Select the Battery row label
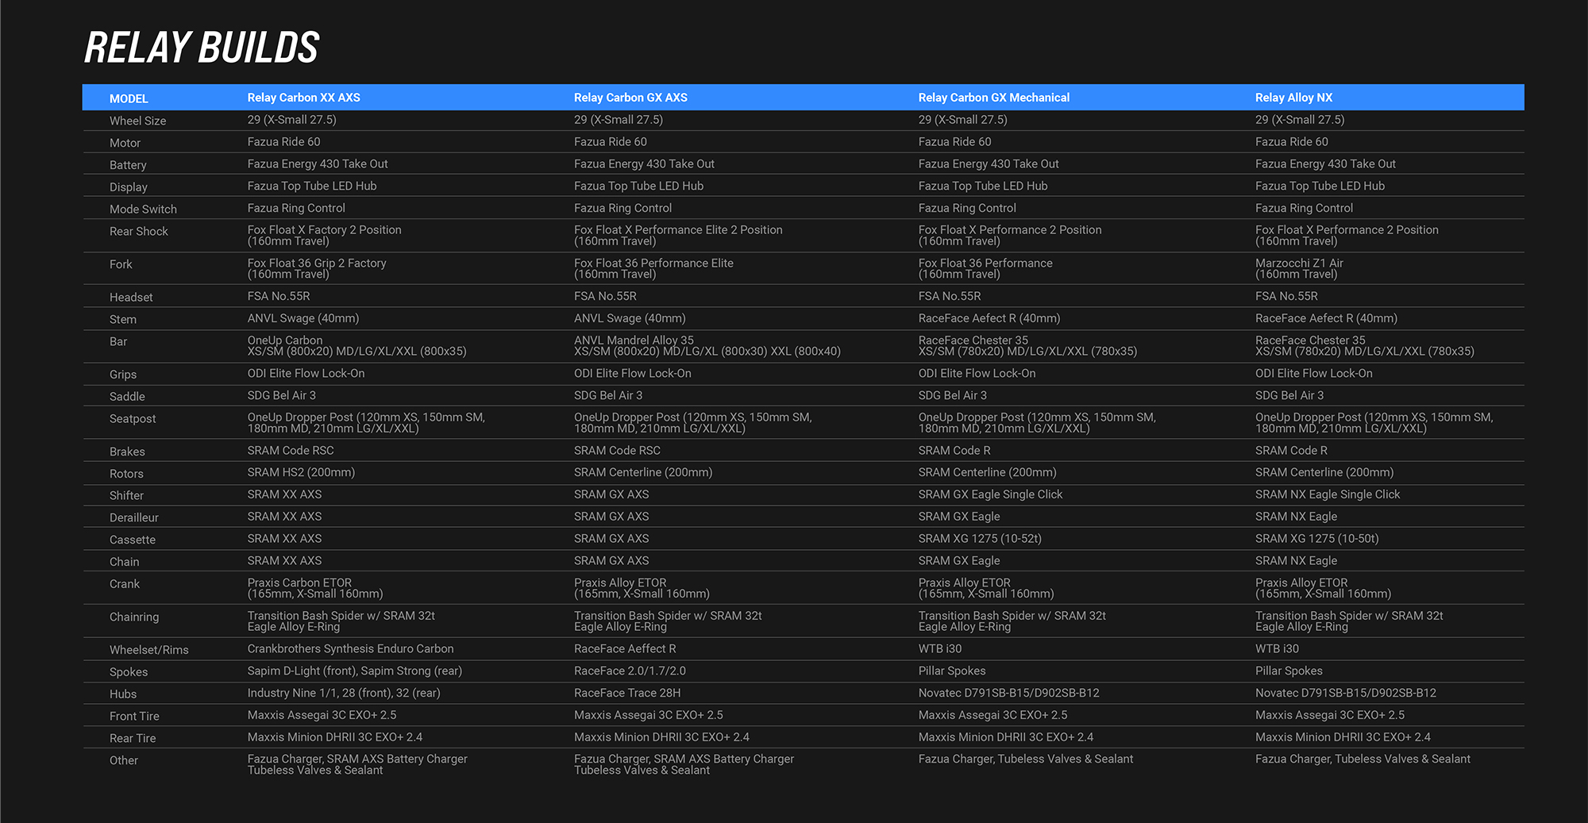 pos(128,165)
